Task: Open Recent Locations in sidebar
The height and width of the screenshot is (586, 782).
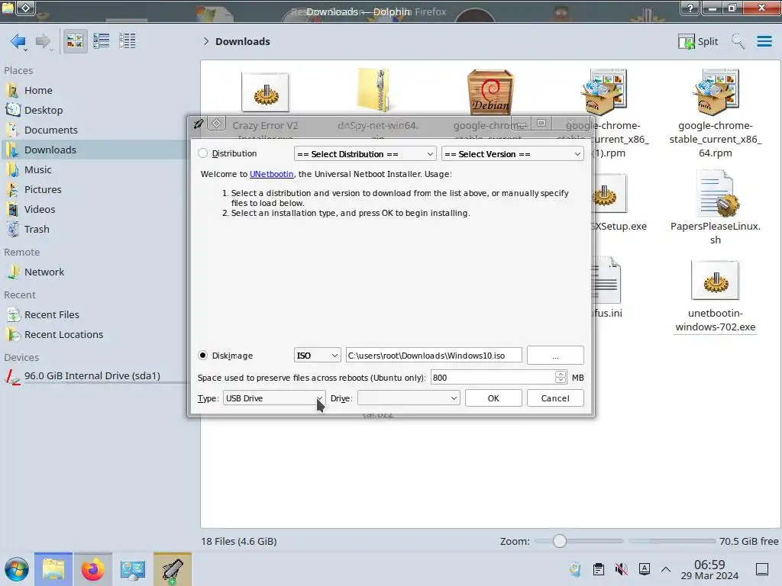Action: tap(63, 335)
